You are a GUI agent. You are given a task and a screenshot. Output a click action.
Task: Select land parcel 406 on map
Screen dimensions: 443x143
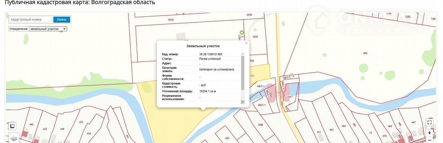[365, 53]
